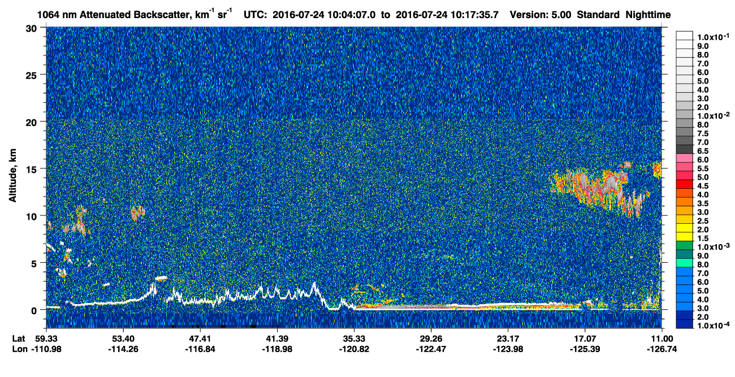The image size is (735, 377).
Task: Click the longitude value '-123.98'
Action: [x=508, y=349]
